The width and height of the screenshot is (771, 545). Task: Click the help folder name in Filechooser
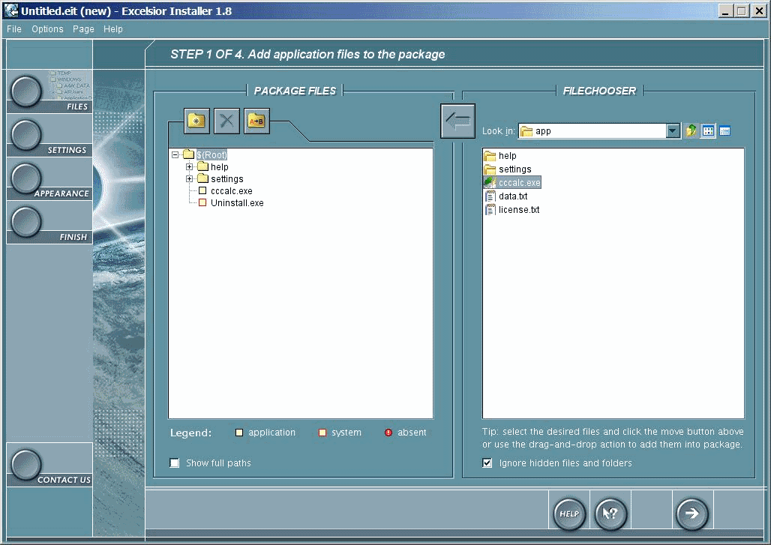[x=508, y=156]
